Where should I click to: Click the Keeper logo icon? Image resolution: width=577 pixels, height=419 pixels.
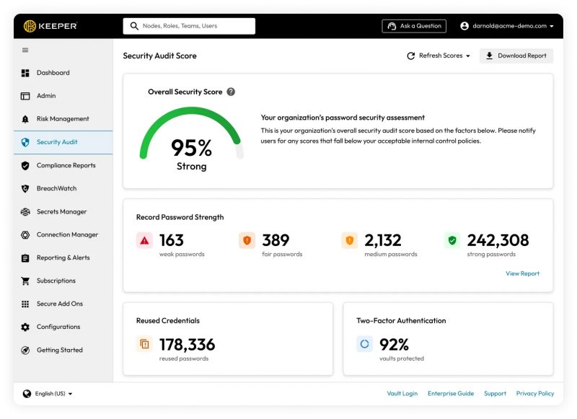pyautogui.click(x=30, y=26)
